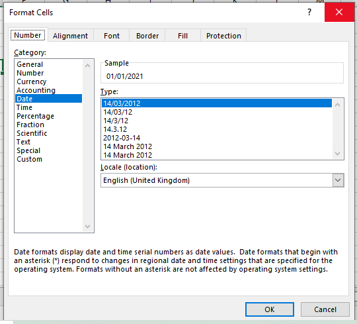Click Type list scroll up arrow
Viewport: 357px width, 324px height.
pos(338,105)
